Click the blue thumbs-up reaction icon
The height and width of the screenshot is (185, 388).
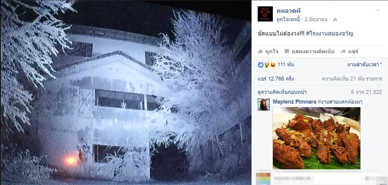[x=260, y=65]
